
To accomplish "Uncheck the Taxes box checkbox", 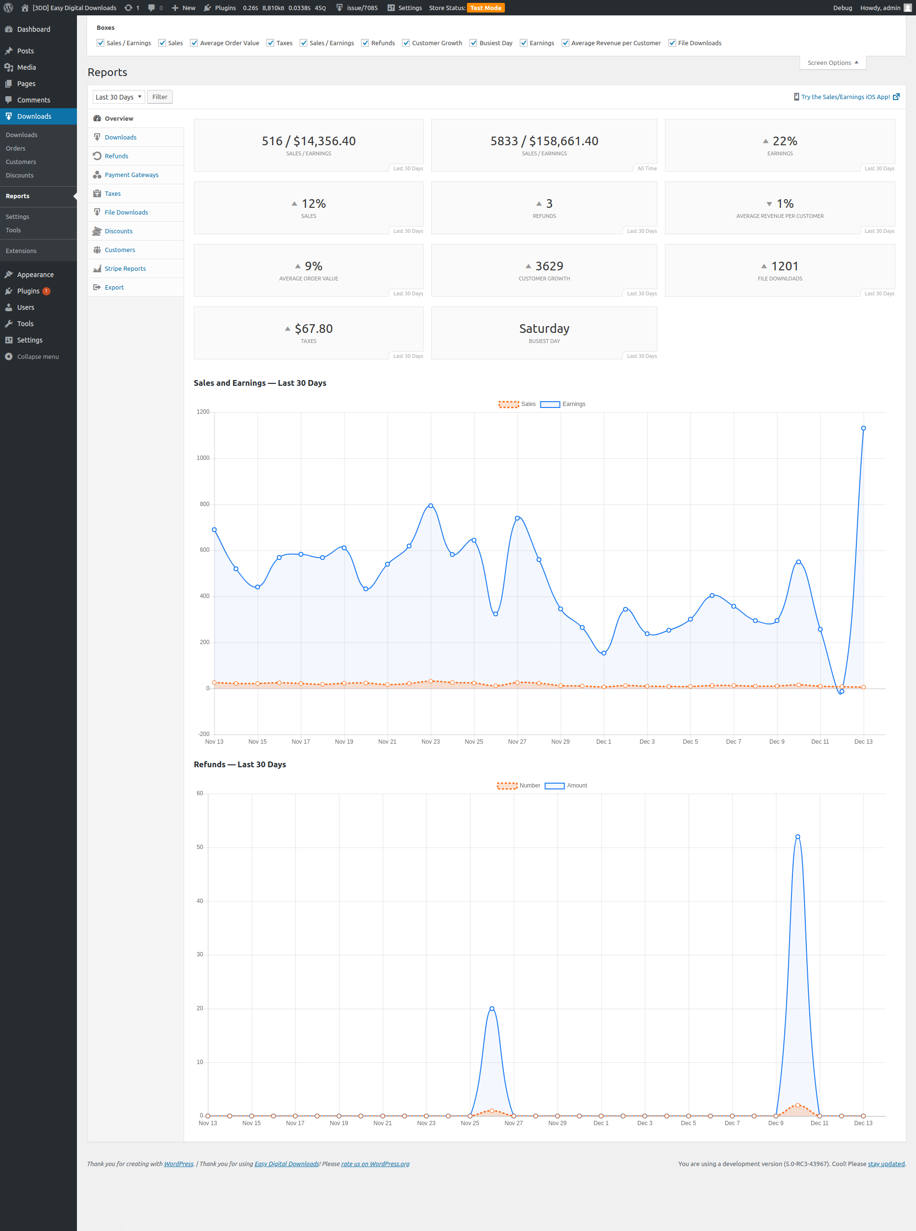I will [x=271, y=43].
